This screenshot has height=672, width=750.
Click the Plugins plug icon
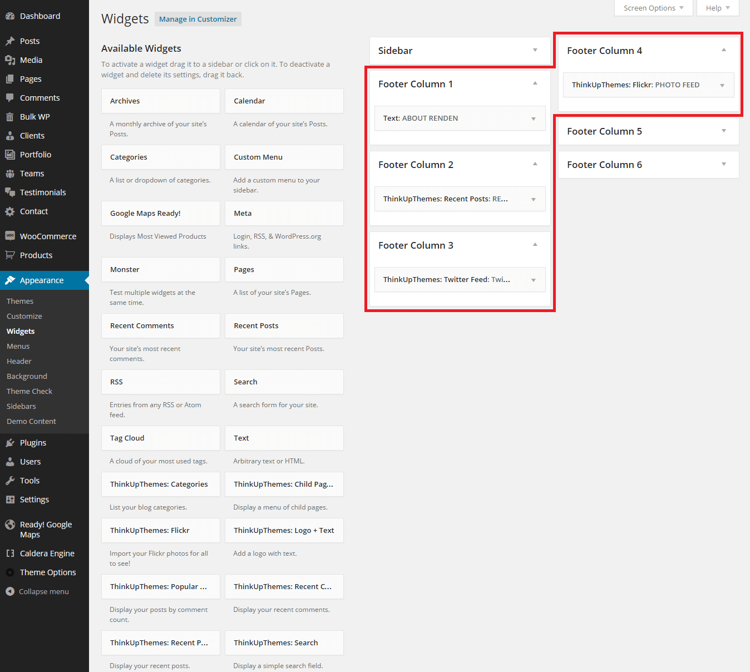[10, 443]
